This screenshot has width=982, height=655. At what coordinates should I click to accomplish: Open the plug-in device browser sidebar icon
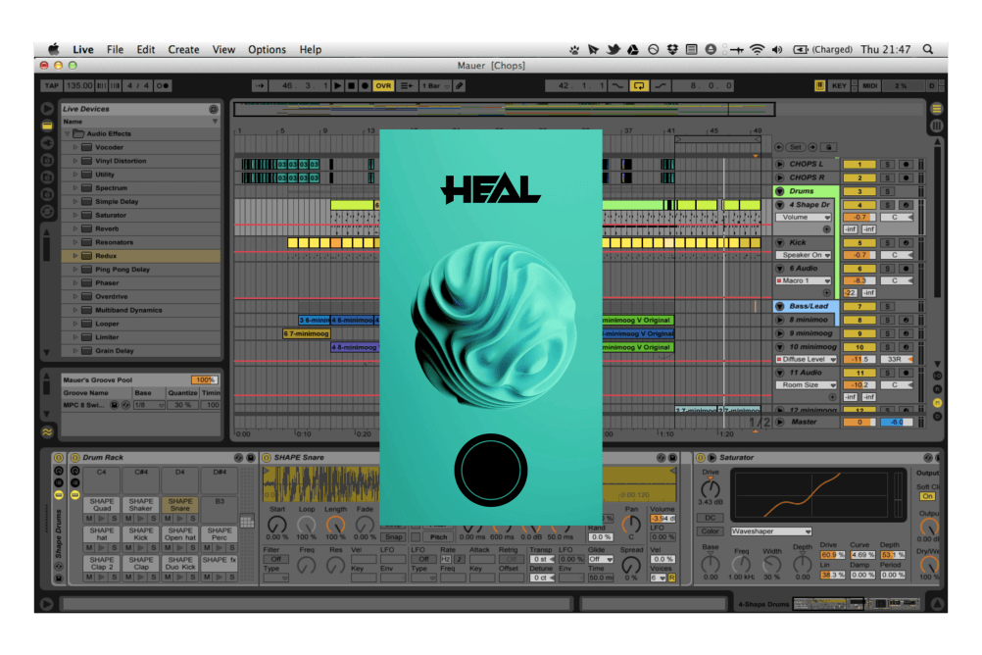click(48, 143)
